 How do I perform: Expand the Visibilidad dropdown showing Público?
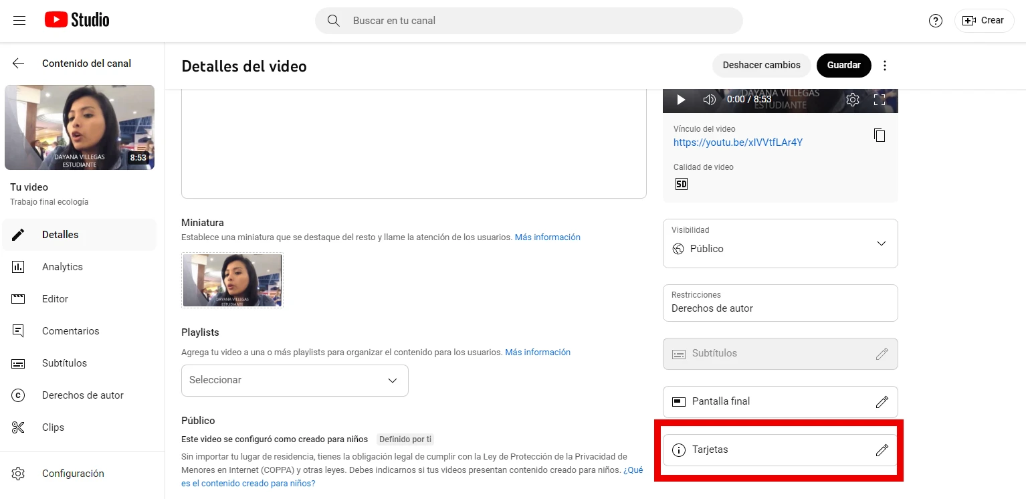point(881,243)
